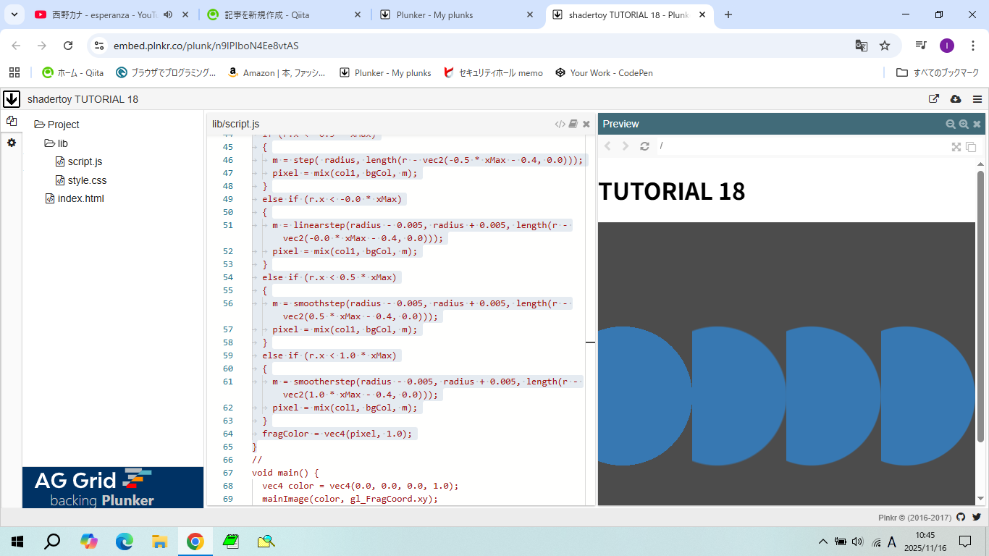Open the volume control in tray

click(858, 541)
